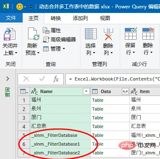Open the 文件 menu
Image resolution: width=160 pixels, height=159 pixels.
point(11,18)
